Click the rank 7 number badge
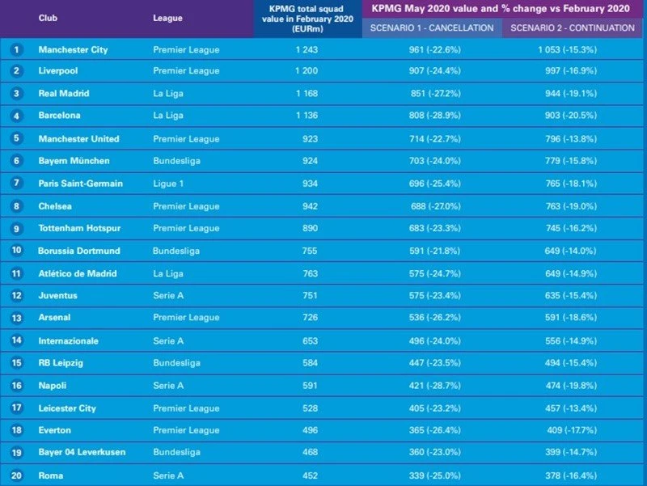The height and width of the screenshot is (486, 647). (x=15, y=184)
